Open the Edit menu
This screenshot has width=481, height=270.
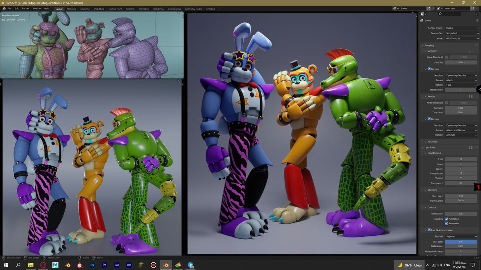16,8
